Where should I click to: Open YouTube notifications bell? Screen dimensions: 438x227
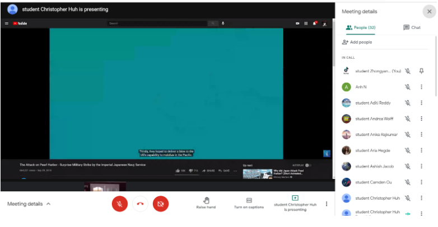point(315,23)
